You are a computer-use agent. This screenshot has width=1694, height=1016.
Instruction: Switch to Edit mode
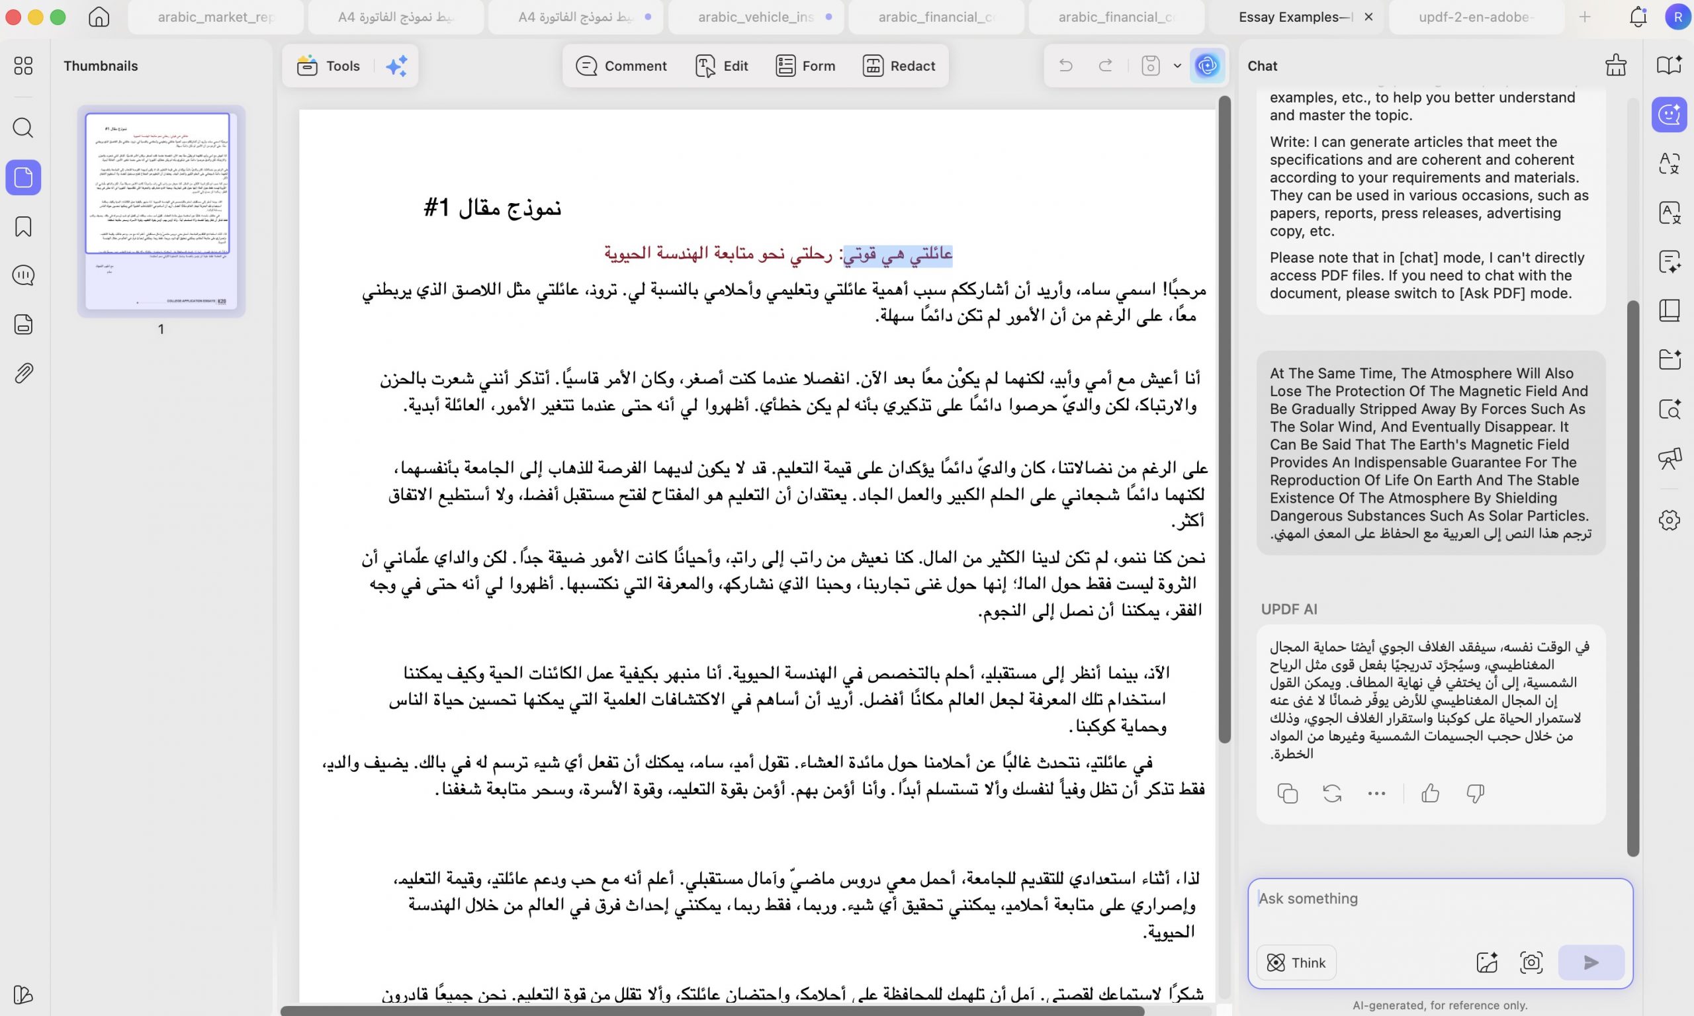[x=722, y=65]
